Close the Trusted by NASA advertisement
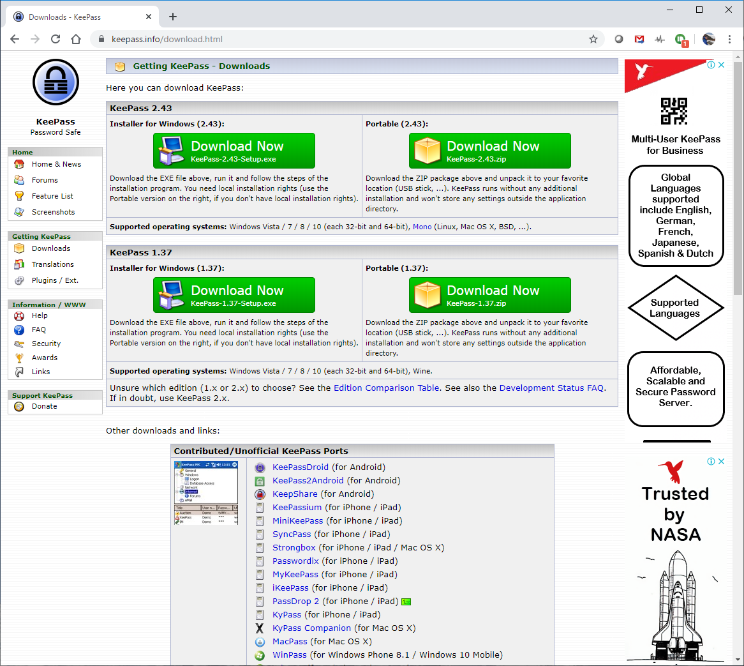 (x=721, y=462)
